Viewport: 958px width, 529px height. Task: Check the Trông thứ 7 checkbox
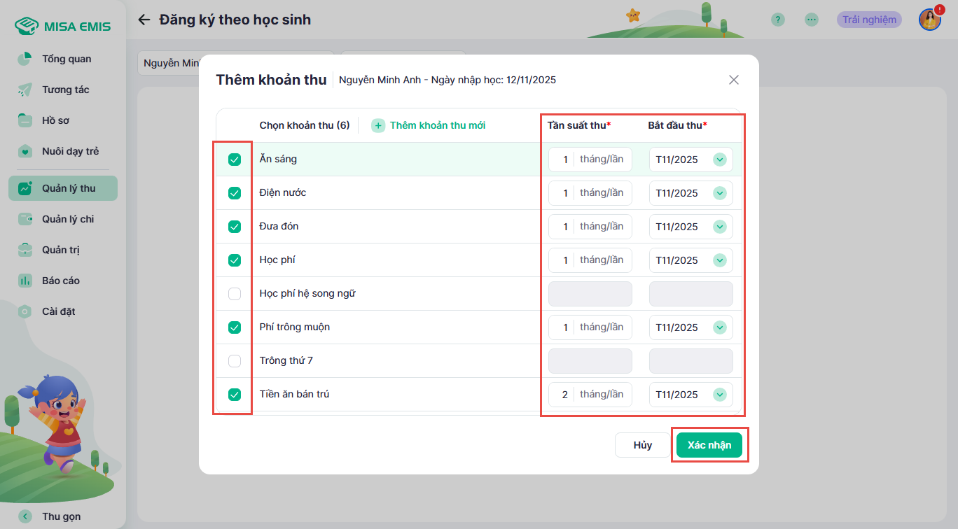(235, 361)
